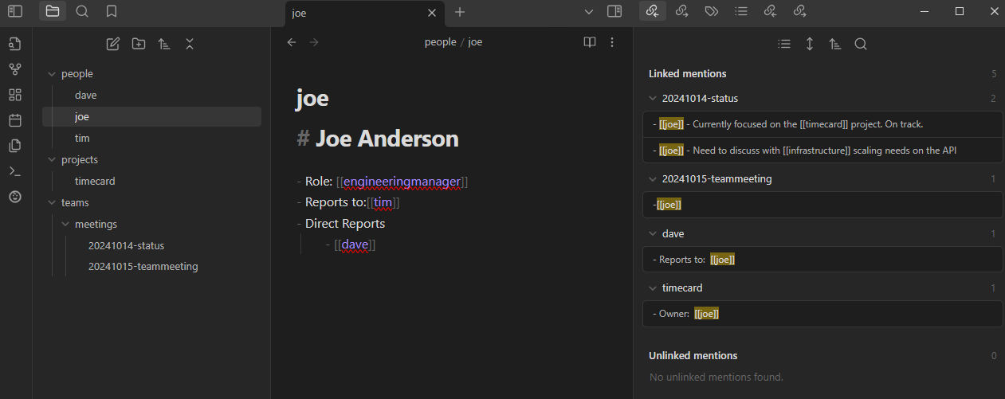The height and width of the screenshot is (399, 1005).
Task: Collapse the teams folder
Action: click(x=52, y=203)
